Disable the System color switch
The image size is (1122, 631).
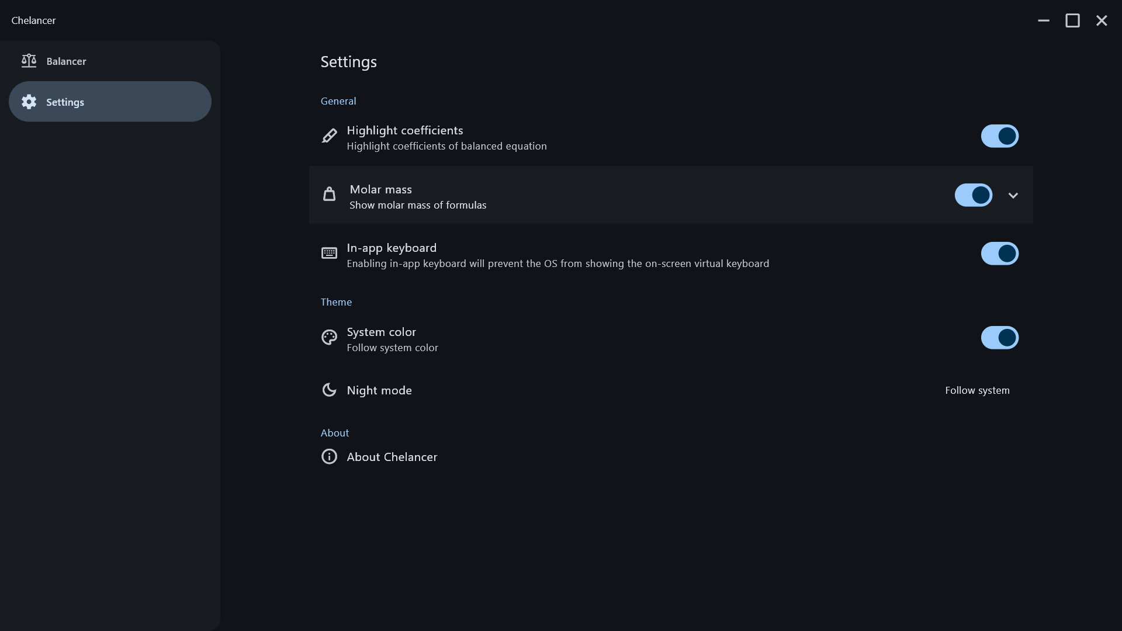click(x=999, y=338)
